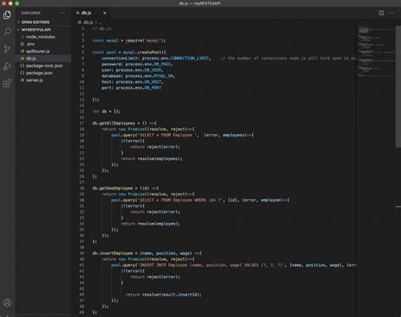Click 'resolve(result.insertId)' on line 46

tap(170, 294)
